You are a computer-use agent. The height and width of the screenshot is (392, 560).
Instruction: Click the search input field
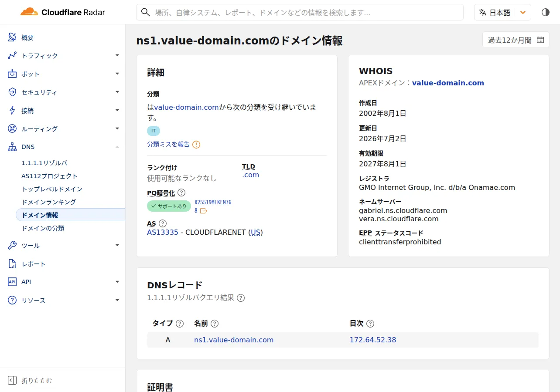click(x=300, y=13)
